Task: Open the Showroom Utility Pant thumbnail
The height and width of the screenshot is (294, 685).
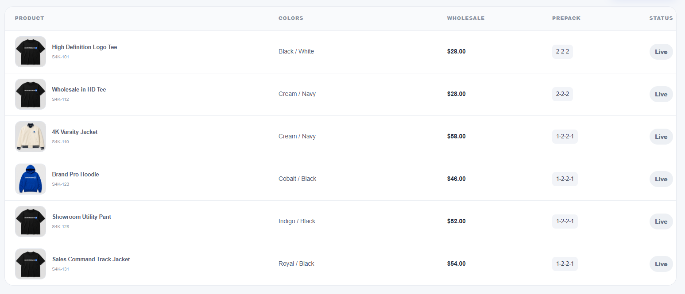Action: click(x=31, y=221)
